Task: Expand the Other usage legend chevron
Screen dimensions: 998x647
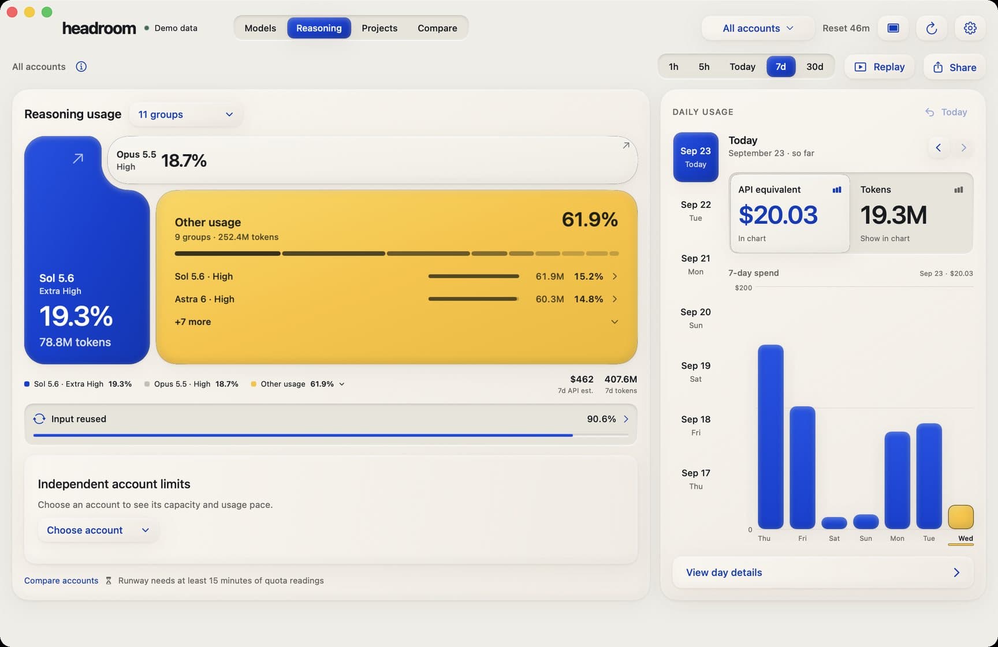Action: click(341, 384)
